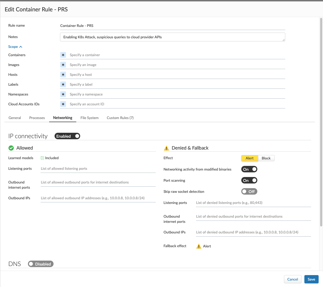Turn off the Port scanning toggle

click(249, 180)
